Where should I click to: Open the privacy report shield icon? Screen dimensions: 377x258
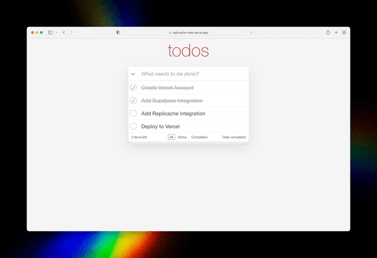(118, 32)
